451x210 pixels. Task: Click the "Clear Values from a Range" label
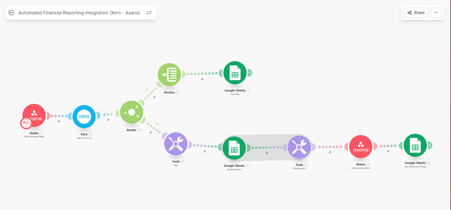point(415,167)
